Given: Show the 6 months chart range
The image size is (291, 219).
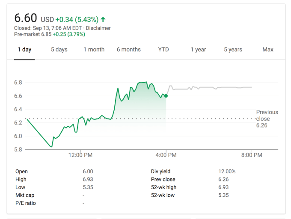Looking at the screenshot, I should point(129,50).
